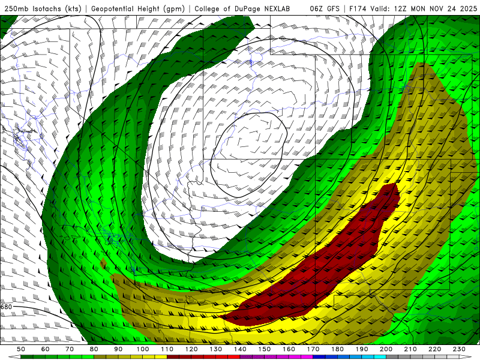Viewport: 480px width, 360px height.
Task: Click the '680' height contour label
Action: [x=6, y=307]
